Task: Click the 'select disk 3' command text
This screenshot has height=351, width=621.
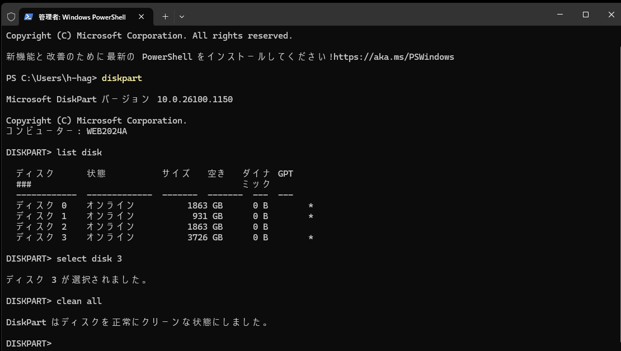Action: click(89, 258)
